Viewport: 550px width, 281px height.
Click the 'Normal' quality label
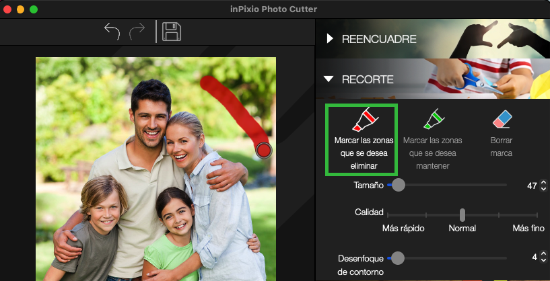[462, 229]
